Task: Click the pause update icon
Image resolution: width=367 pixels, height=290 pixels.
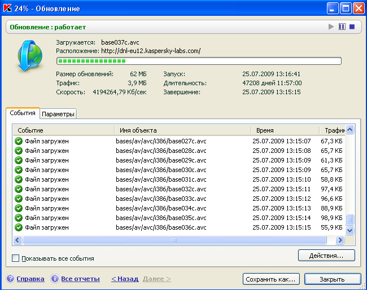Action: click(342, 27)
